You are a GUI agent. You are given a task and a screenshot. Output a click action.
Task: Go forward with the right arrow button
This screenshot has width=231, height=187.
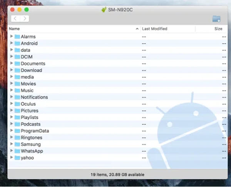(25, 19)
